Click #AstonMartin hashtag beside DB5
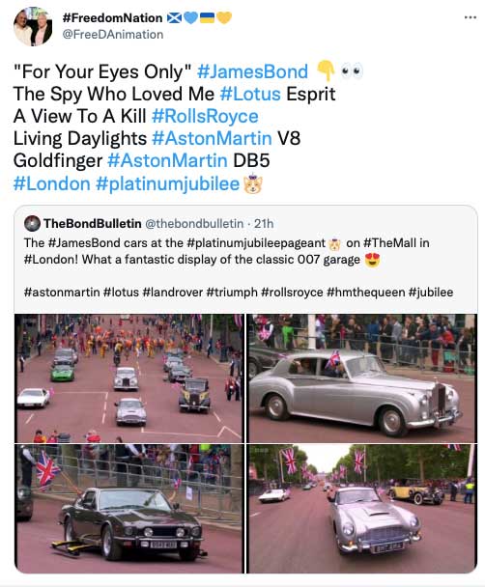Image resolution: width=485 pixels, height=587 pixels. tap(167, 160)
